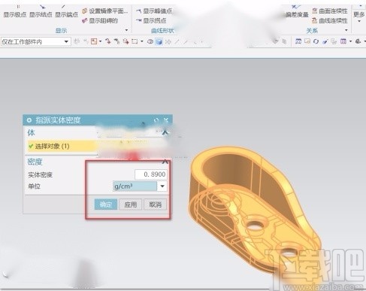Screen dimensions: 366x291
Task: Click the 实体密度 value field 0.8900
Action: [x=151, y=174]
